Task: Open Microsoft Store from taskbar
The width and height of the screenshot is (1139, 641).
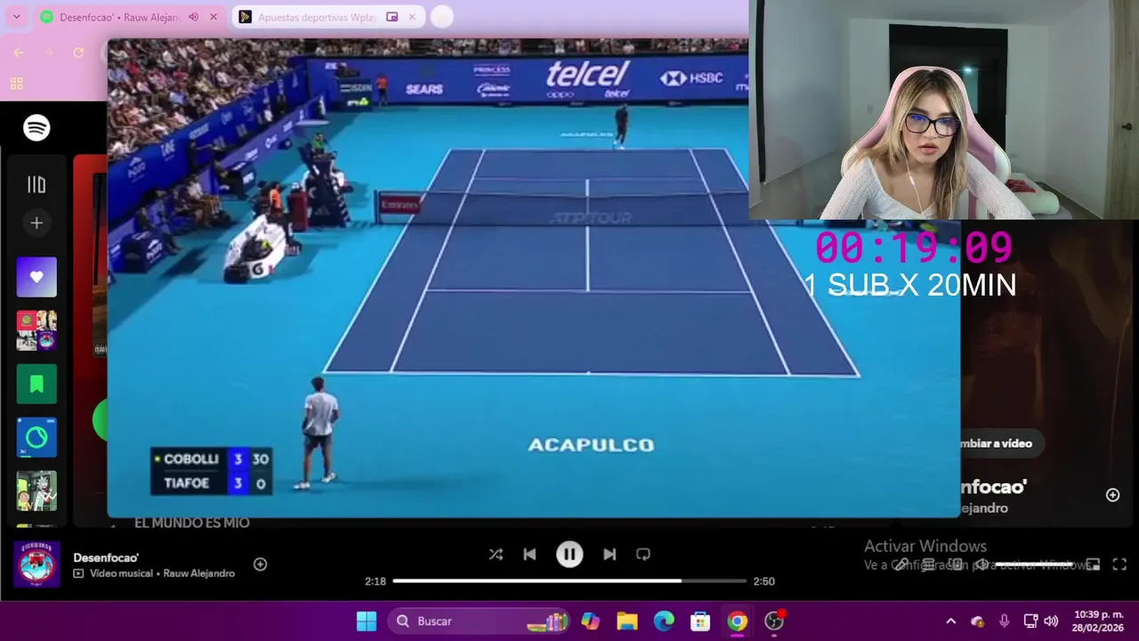Action: (700, 621)
